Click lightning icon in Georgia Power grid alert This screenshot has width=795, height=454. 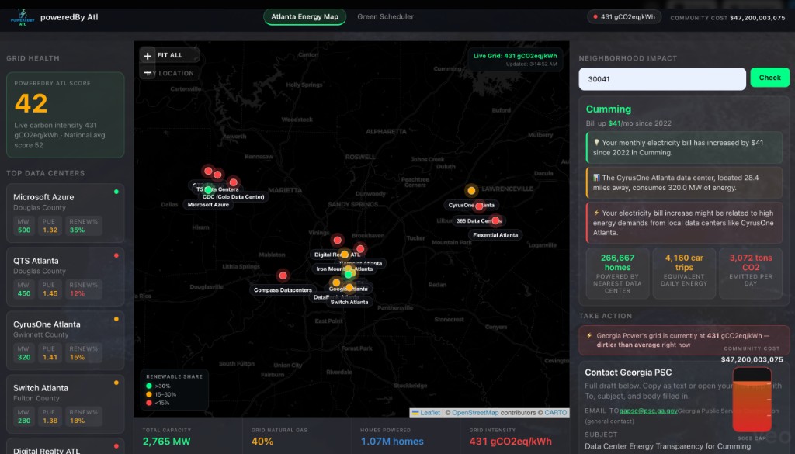[x=589, y=335]
